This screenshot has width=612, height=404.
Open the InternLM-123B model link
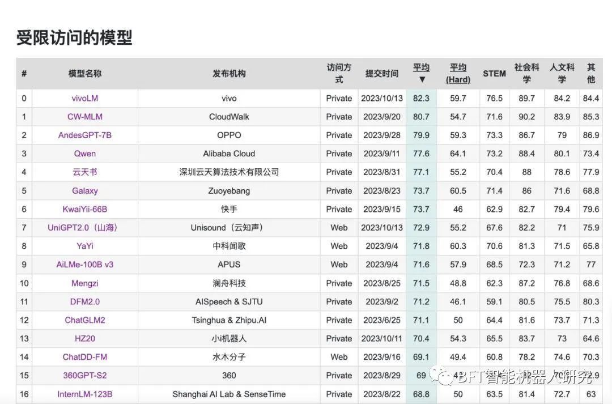84,394
